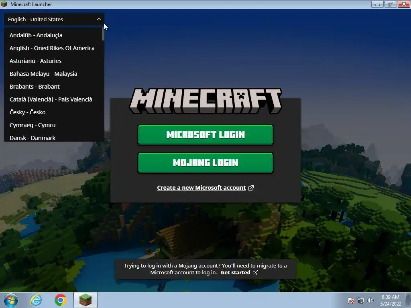Viewport: 411px width, 308px height.
Task: Click external link icon beside Create account
Action: [x=251, y=188]
